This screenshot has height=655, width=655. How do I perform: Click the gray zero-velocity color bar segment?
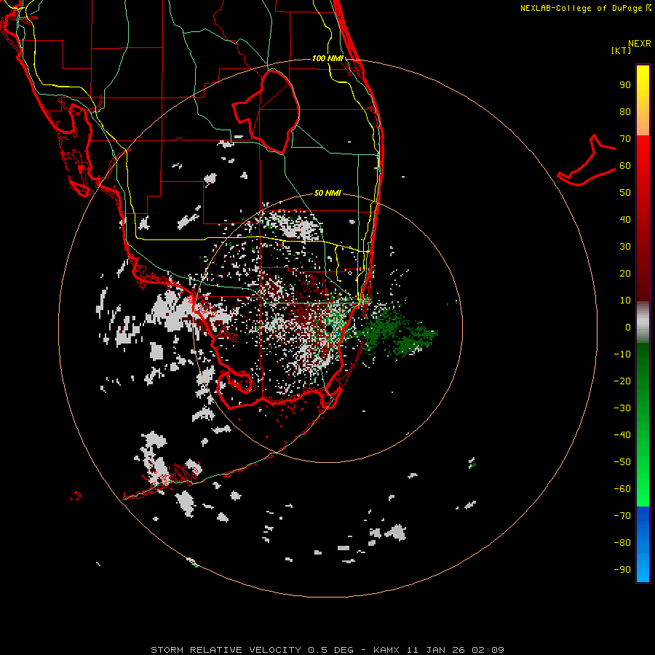643,322
